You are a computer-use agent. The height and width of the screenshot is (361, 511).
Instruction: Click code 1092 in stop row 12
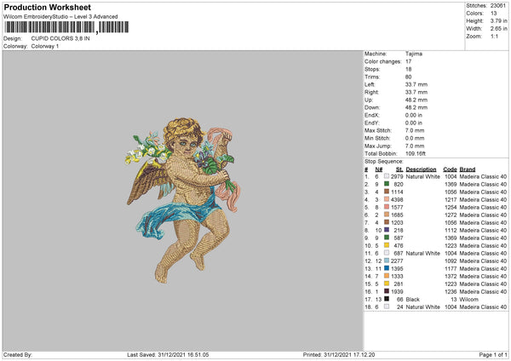[x=451, y=261]
